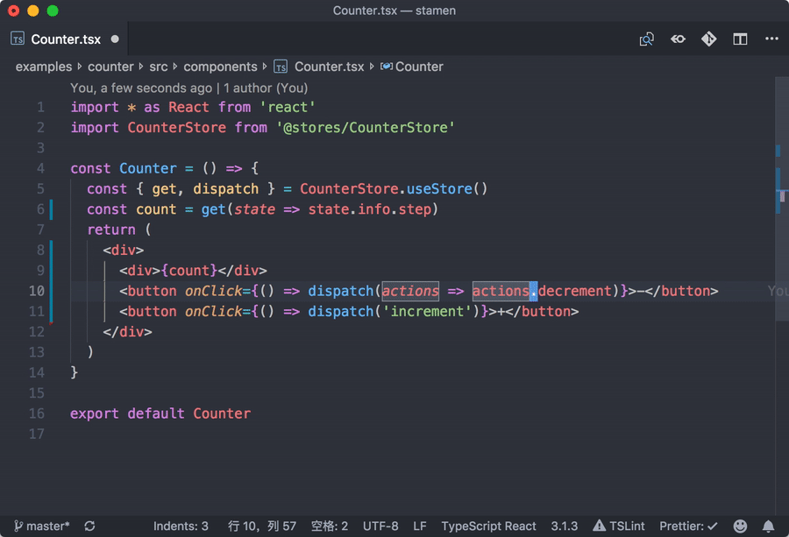
Task: Click line number 1 in the gutter
Action: [x=40, y=107]
